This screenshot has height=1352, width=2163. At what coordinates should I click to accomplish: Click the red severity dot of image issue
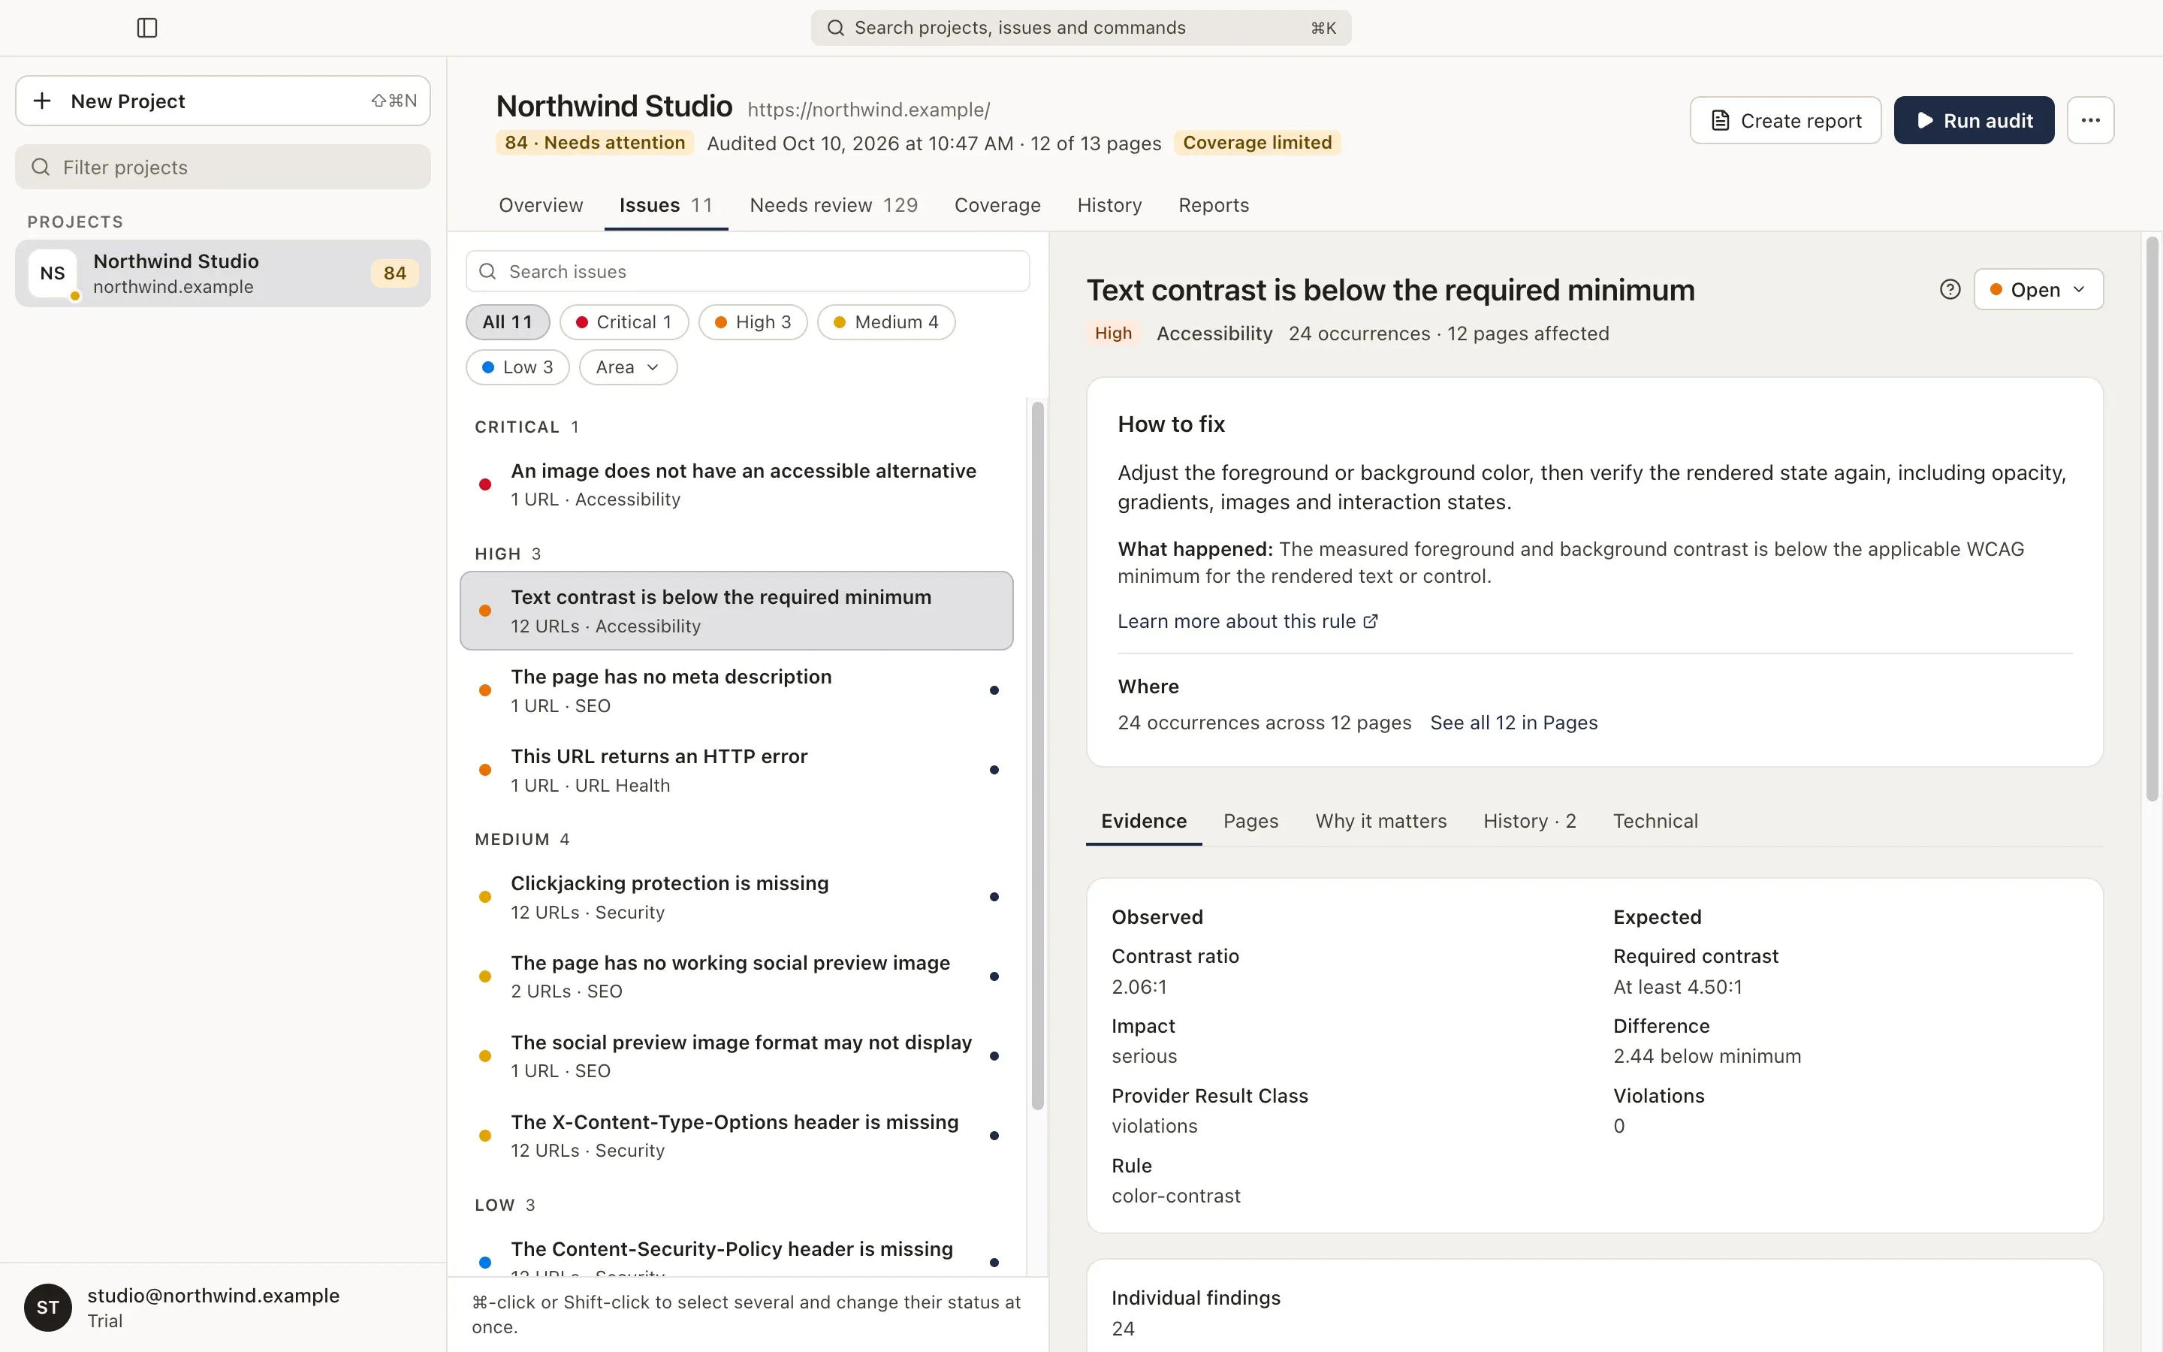click(484, 484)
